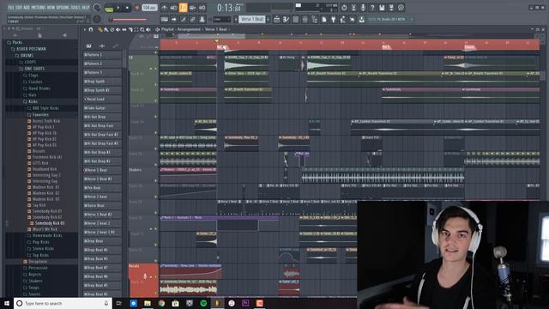The width and height of the screenshot is (549, 309).
Task: Toggle the metronome icon
Action: [x=164, y=8]
